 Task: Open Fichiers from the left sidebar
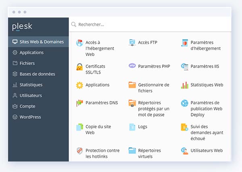click(x=27, y=63)
